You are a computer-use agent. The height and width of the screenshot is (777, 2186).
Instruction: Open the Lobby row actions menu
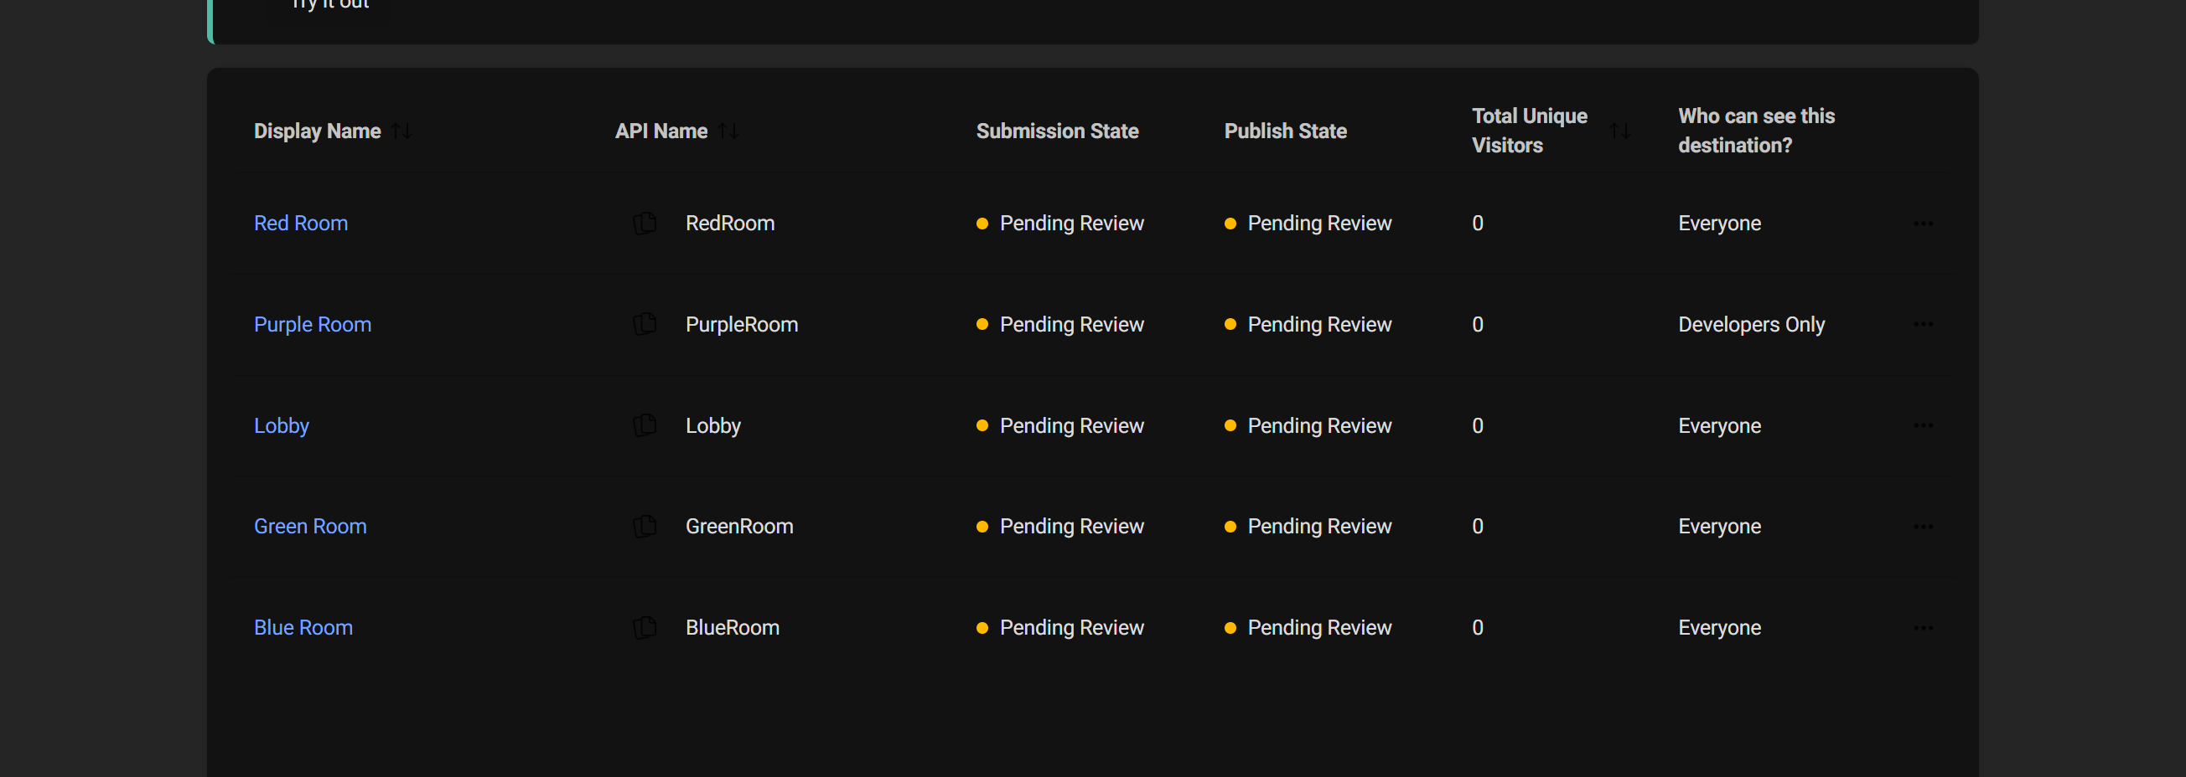coord(1924,425)
